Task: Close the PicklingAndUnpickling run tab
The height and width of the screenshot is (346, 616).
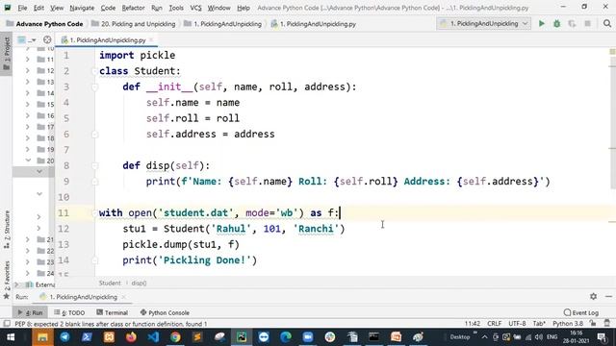Action: (x=124, y=297)
